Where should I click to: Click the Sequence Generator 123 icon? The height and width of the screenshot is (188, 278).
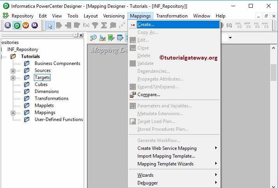[x=122, y=25]
